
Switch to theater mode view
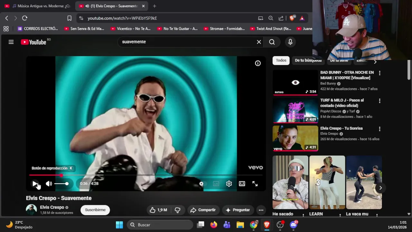pyautogui.click(x=242, y=184)
